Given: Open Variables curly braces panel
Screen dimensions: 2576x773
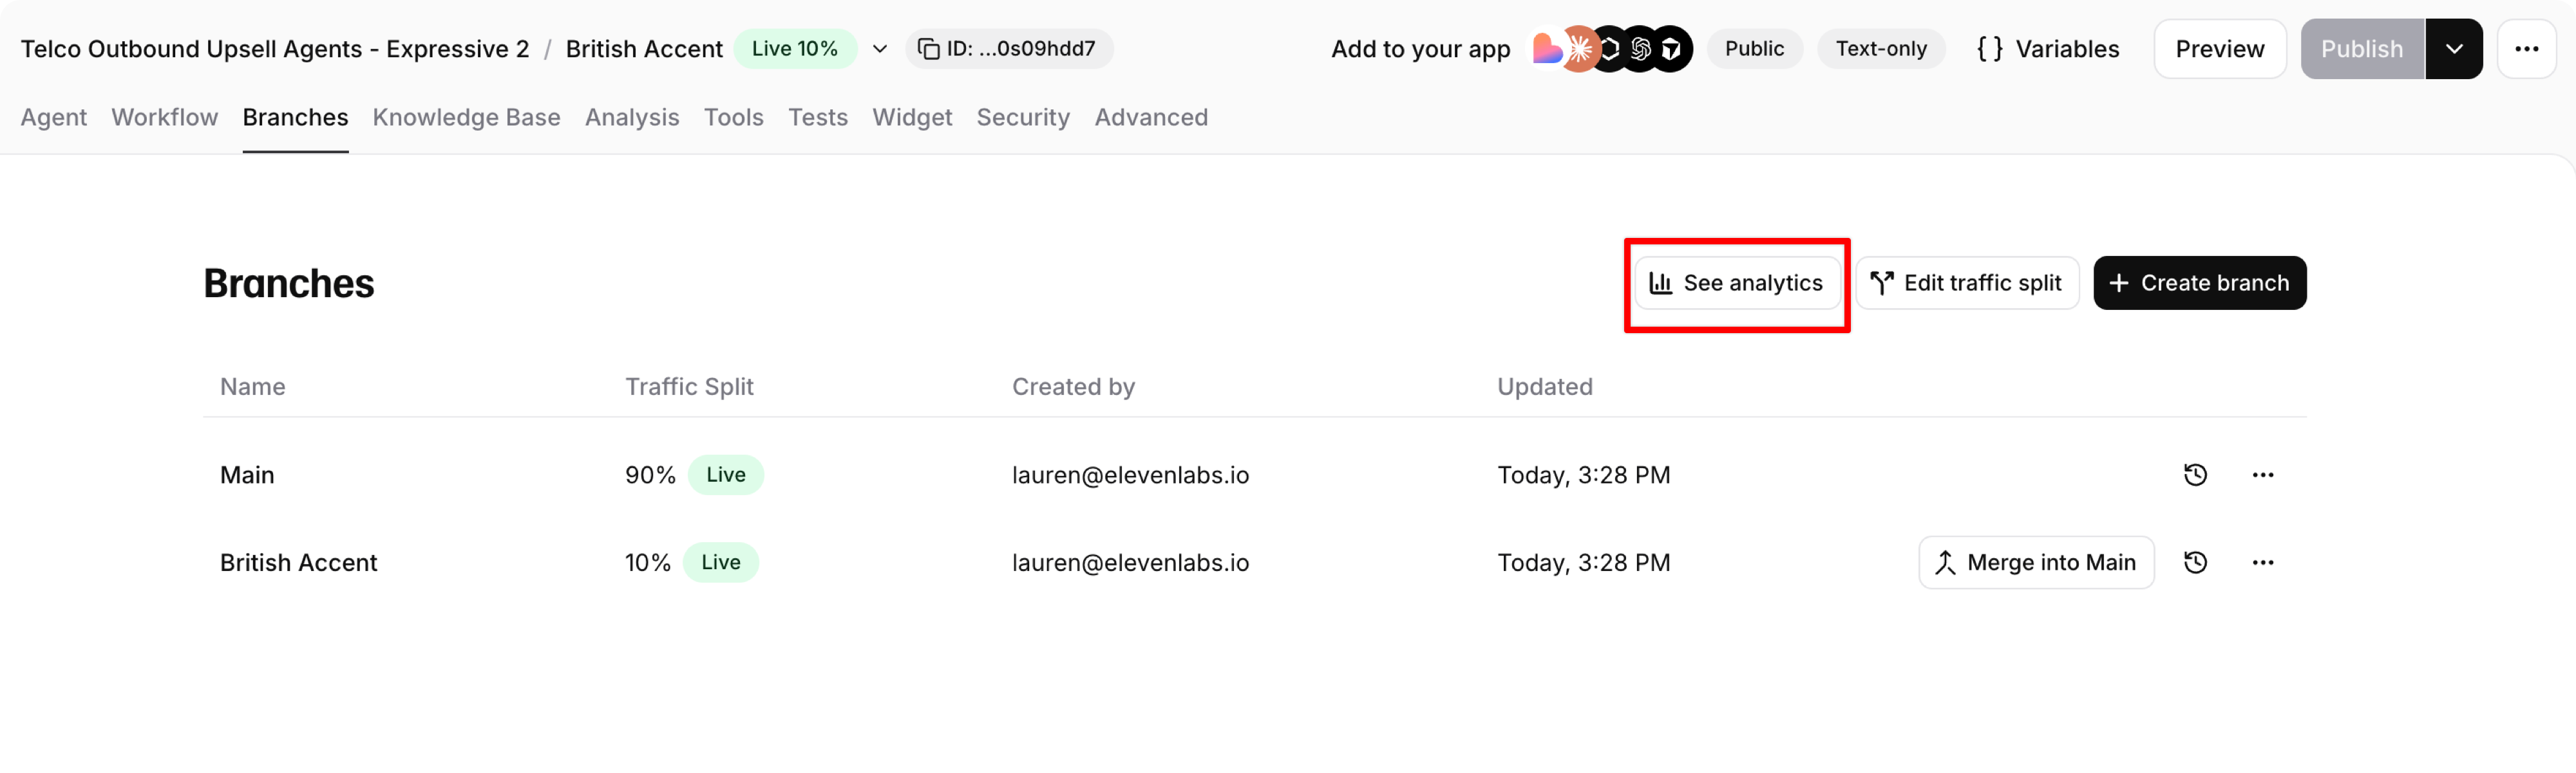Looking at the screenshot, I should [x=2048, y=49].
